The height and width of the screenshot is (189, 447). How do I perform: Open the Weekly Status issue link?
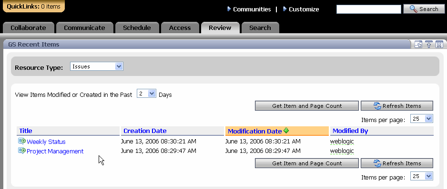[x=46, y=142]
